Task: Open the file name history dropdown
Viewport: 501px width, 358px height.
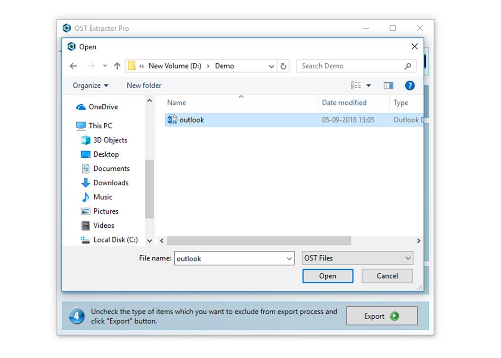Action: coord(289,259)
